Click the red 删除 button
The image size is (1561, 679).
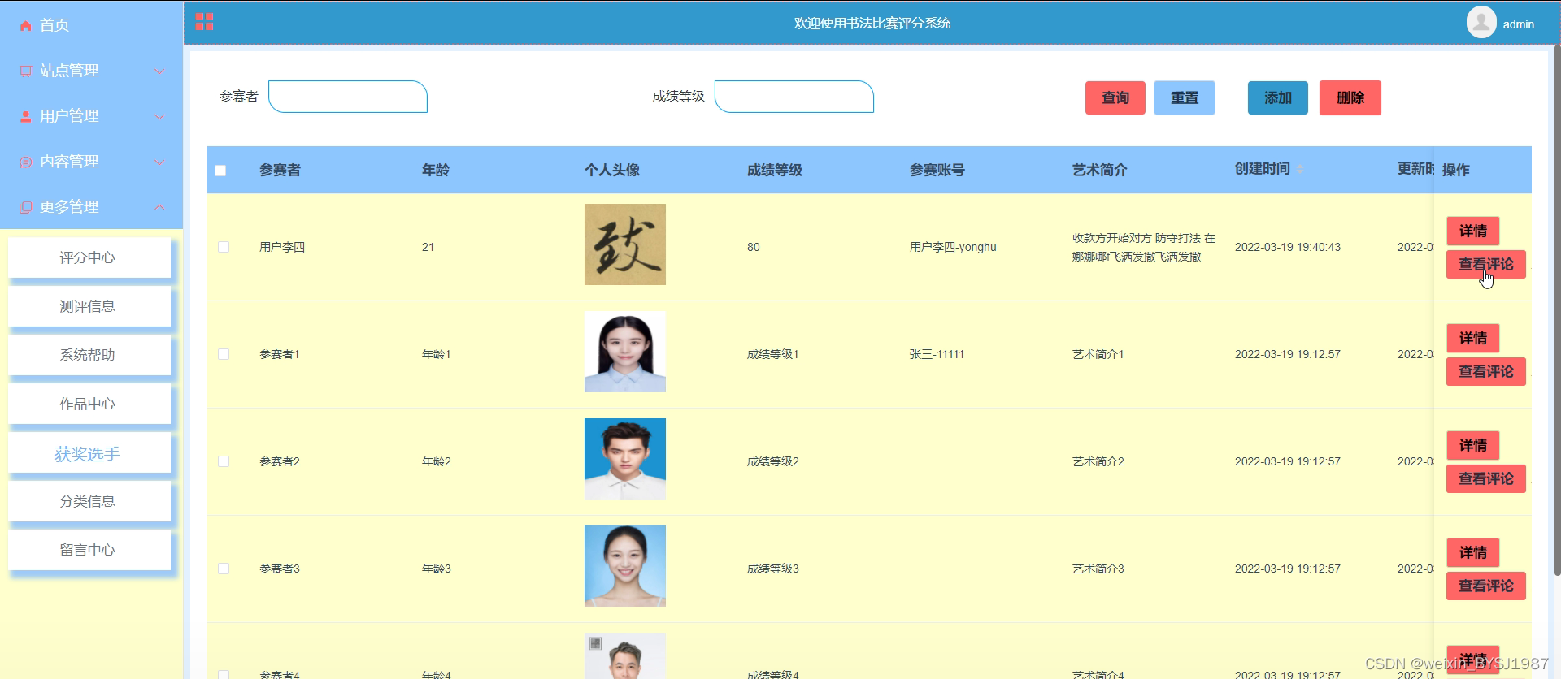click(1350, 97)
